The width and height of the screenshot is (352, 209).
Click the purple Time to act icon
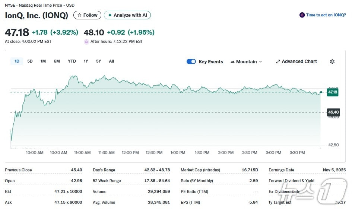(302, 15)
